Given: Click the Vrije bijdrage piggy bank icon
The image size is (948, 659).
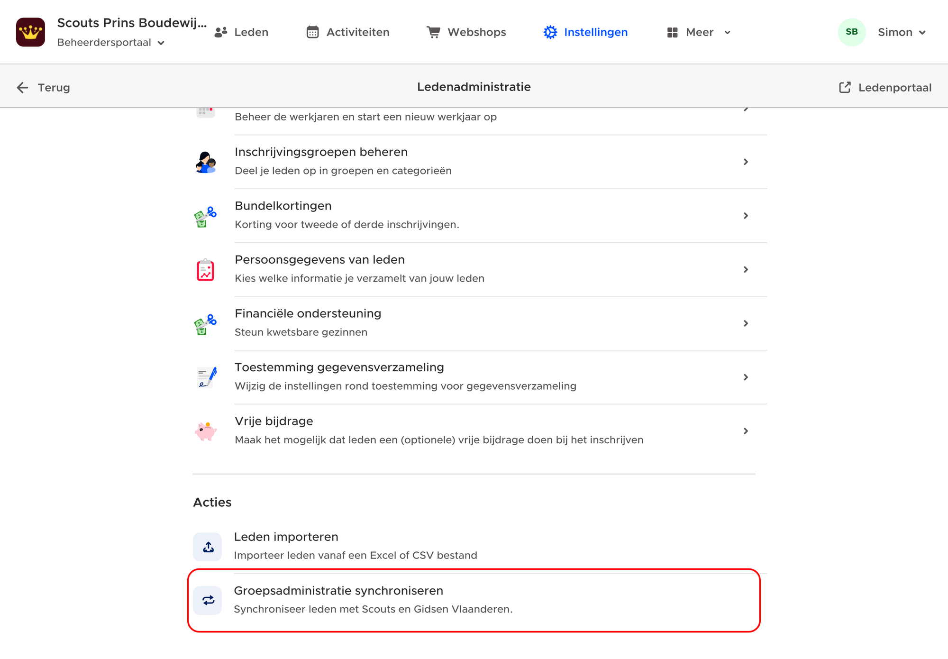Looking at the screenshot, I should tap(206, 431).
